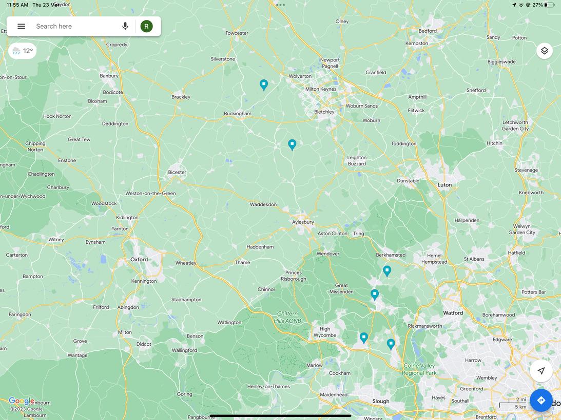
Task: Tap the Bedford label
Action: (x=428, y=31)
